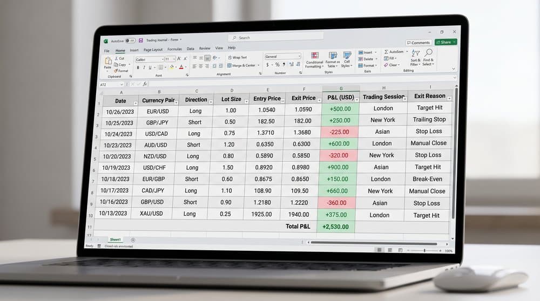This screenshot has height=301, width=540.
Task: Click the Delete cells button
Action: click(x=368, y=59)
